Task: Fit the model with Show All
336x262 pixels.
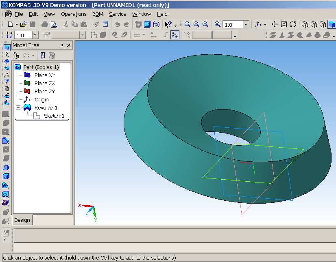Action: point(284,24)
